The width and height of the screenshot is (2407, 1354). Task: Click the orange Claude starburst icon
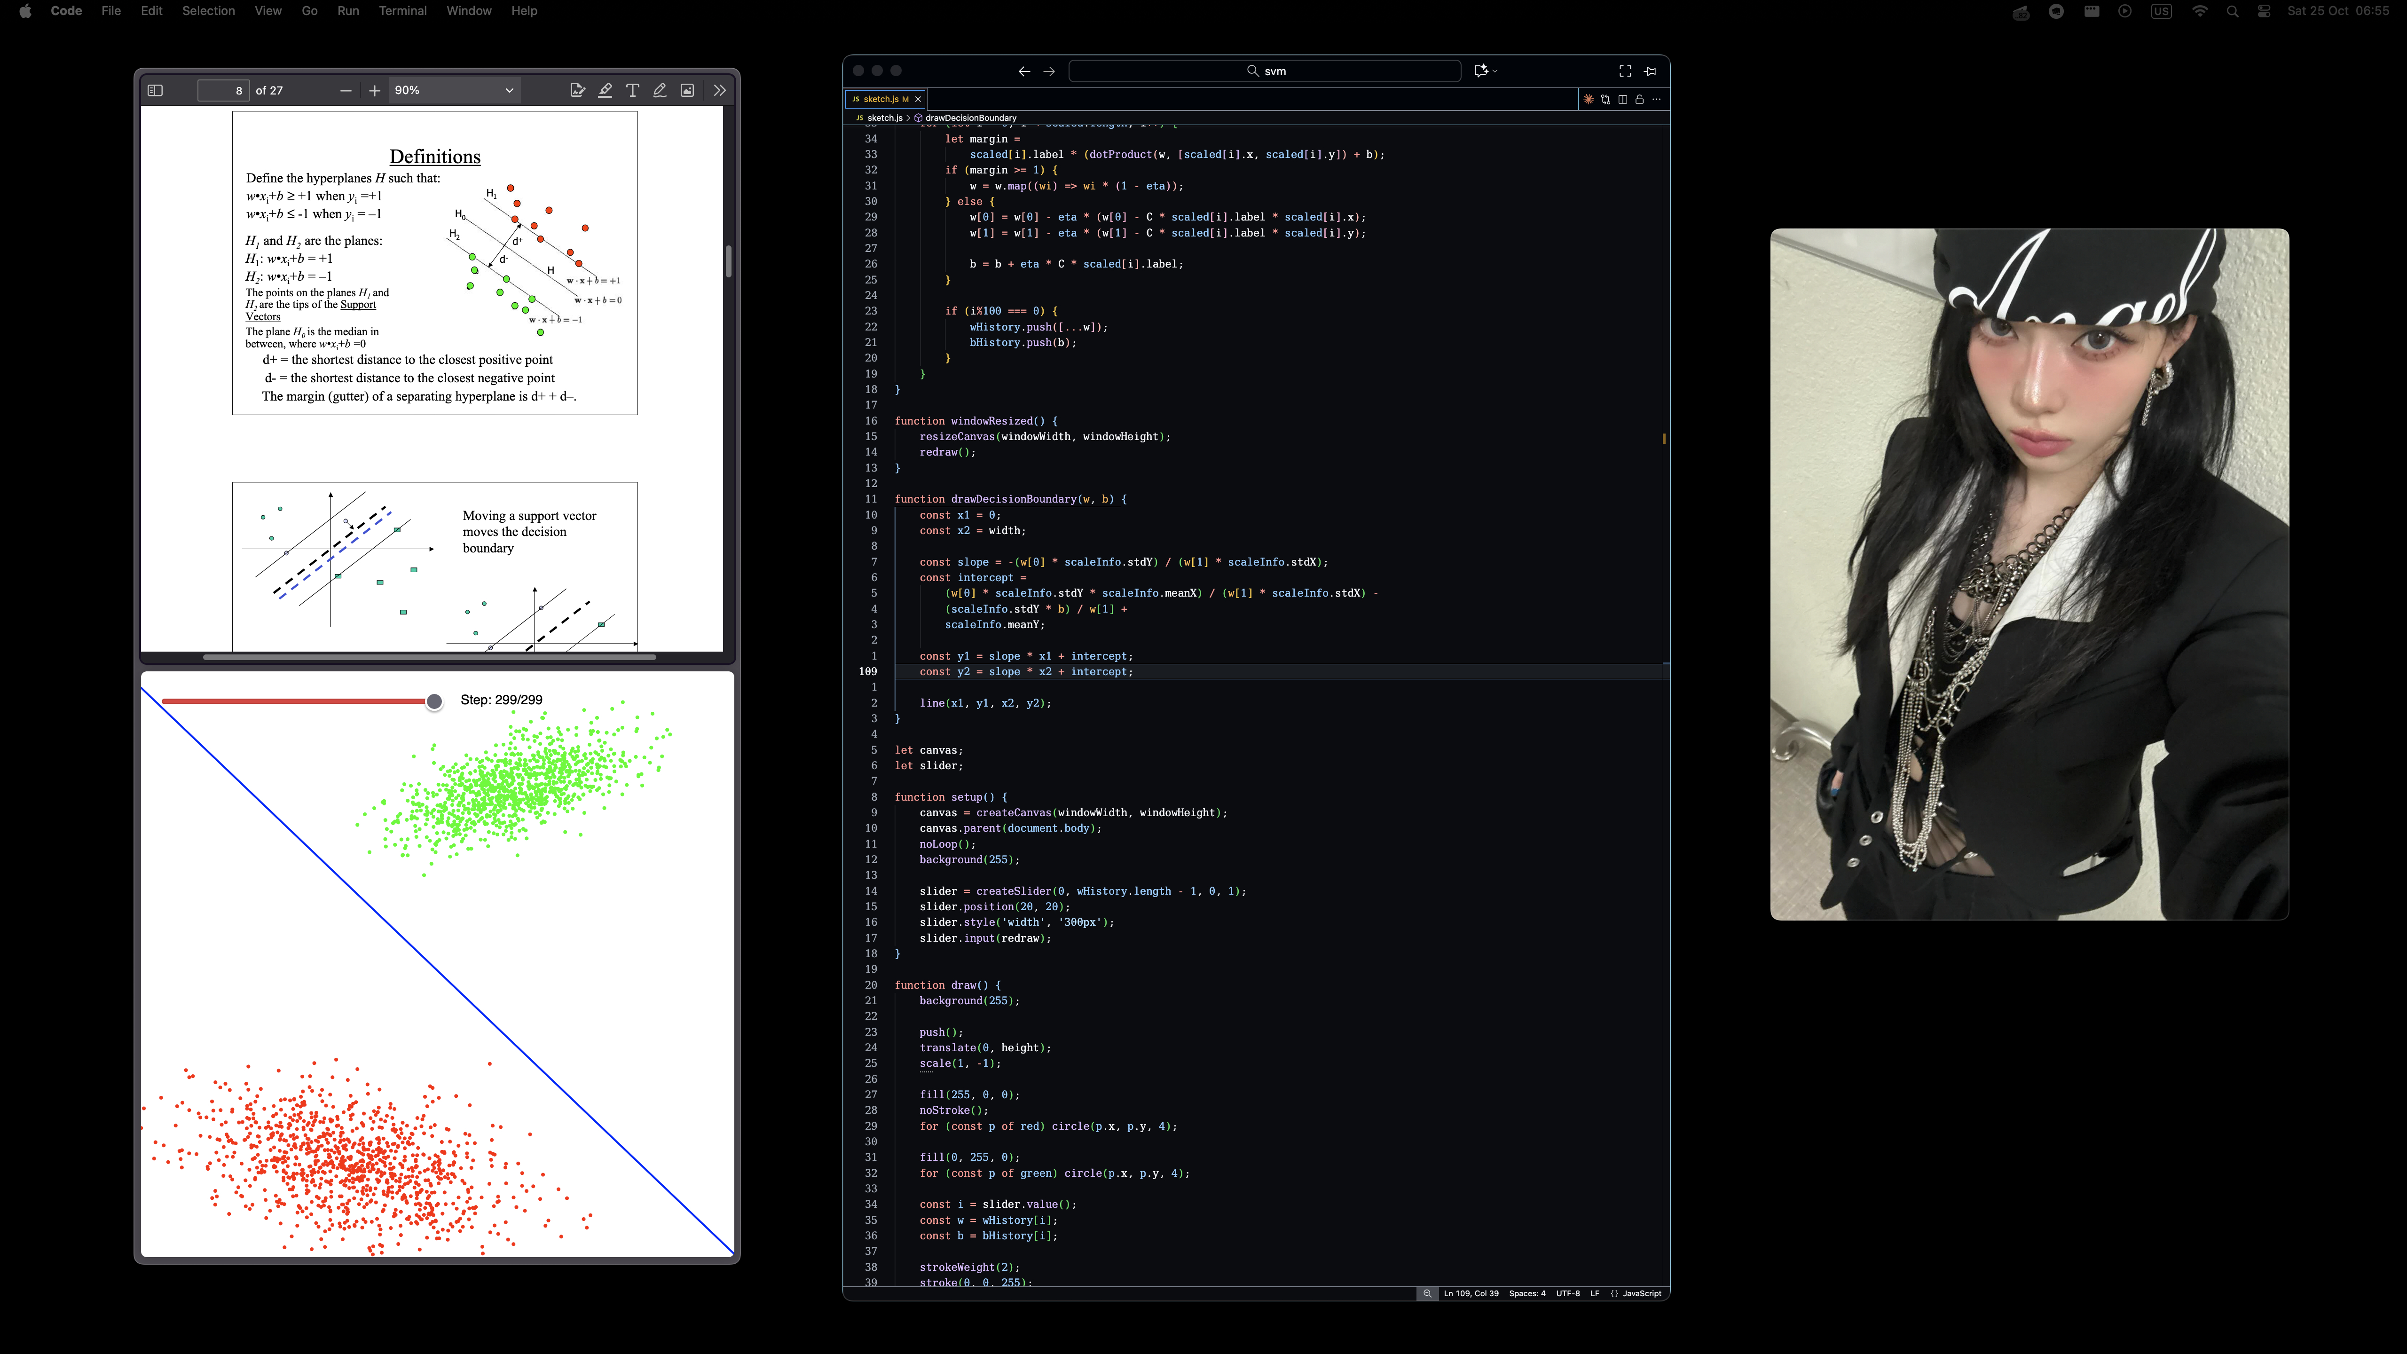point(1588,99)
